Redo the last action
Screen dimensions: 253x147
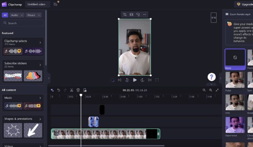point(65,90)
